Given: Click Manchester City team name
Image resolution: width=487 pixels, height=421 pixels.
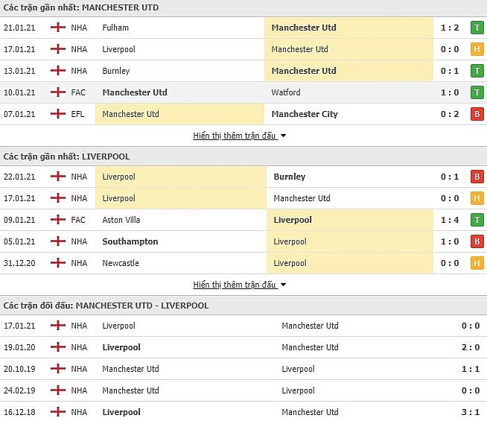Looking at the screenshot, I should point(305,114).
